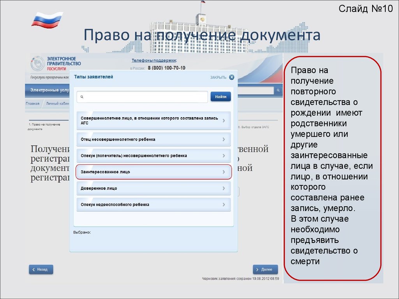This screenshot has height=299, width=399.
Task: Select Опекун недееспособного ребенка option
Action: (154, 205)
